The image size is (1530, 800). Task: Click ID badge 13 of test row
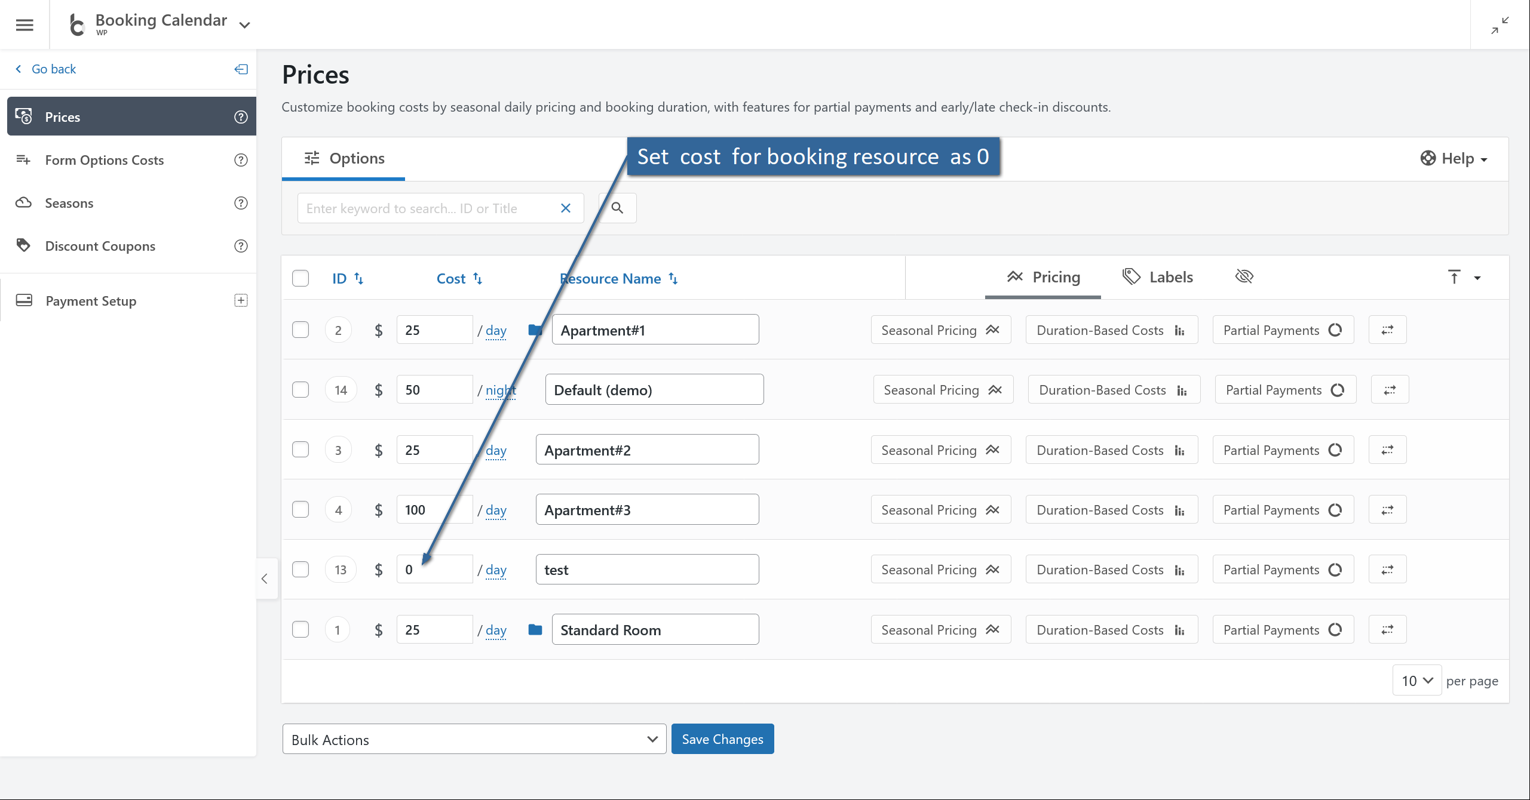point(341,570)
